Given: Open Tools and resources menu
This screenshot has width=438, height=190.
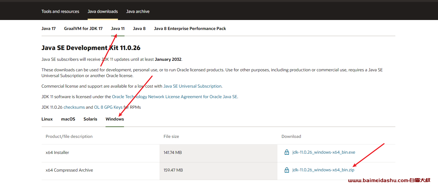Looking at the screenshot, I should click(60, 11).
